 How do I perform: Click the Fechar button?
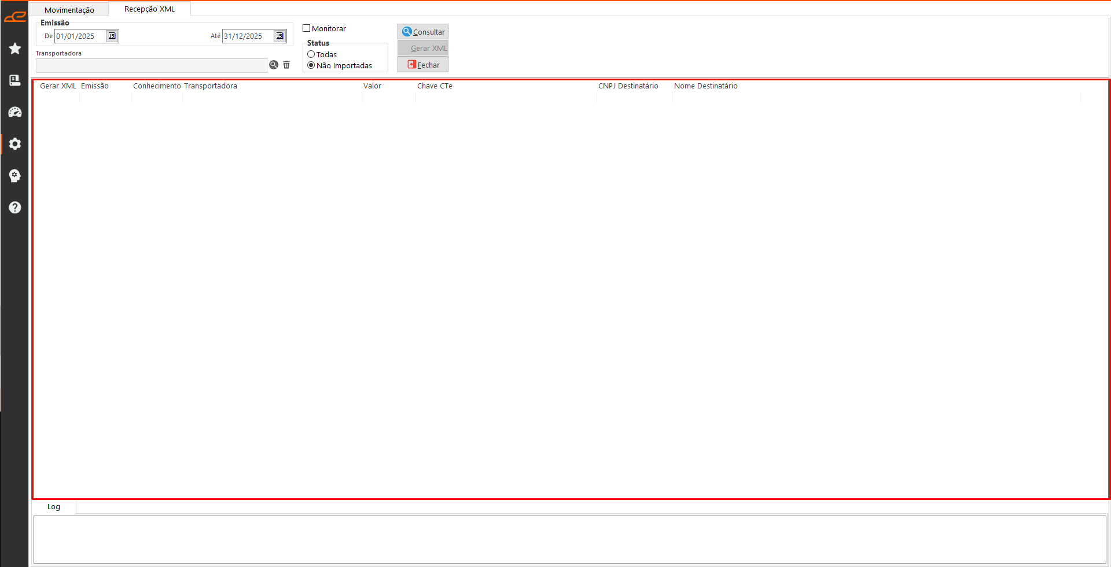pyautogui.click(x=423, y=65)
